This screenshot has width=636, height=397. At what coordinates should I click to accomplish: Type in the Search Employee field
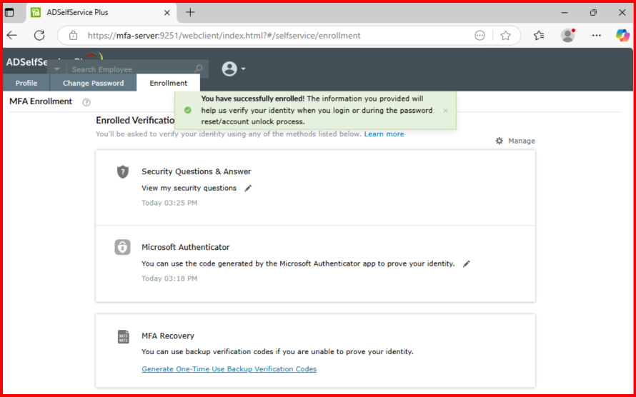(x=129, y=69)
